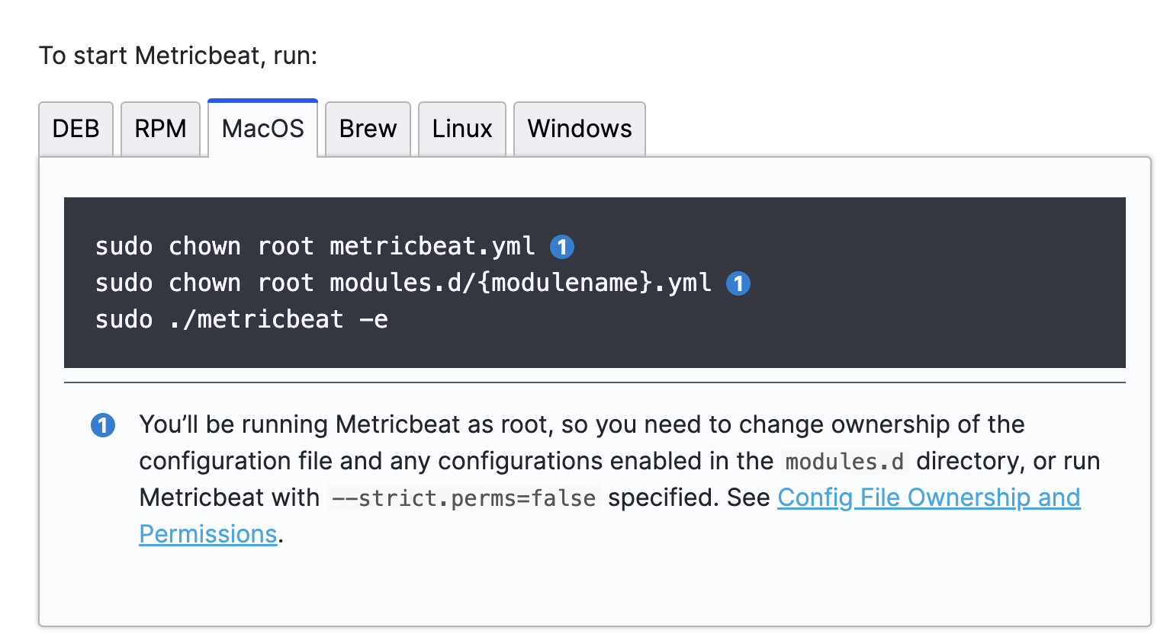
Task: Switch to the DEB tab
Action: [x=76, y=129]
